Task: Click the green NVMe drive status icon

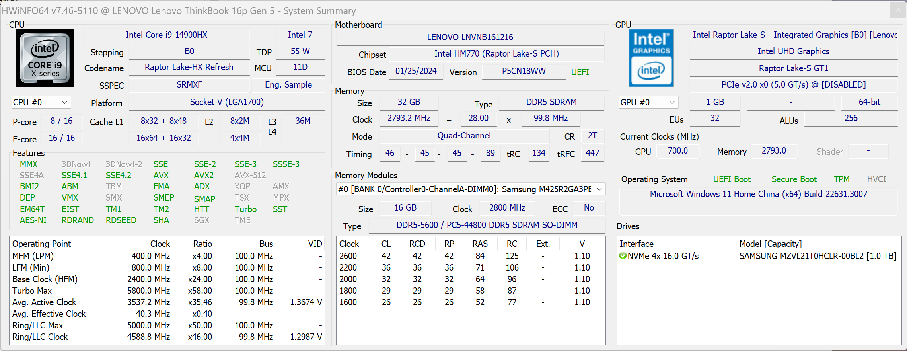Action: point(623,256)
